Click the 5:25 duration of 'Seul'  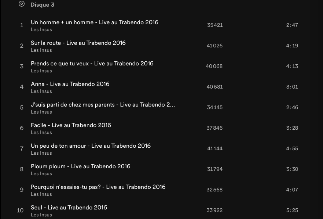click(x=292, y=211)
